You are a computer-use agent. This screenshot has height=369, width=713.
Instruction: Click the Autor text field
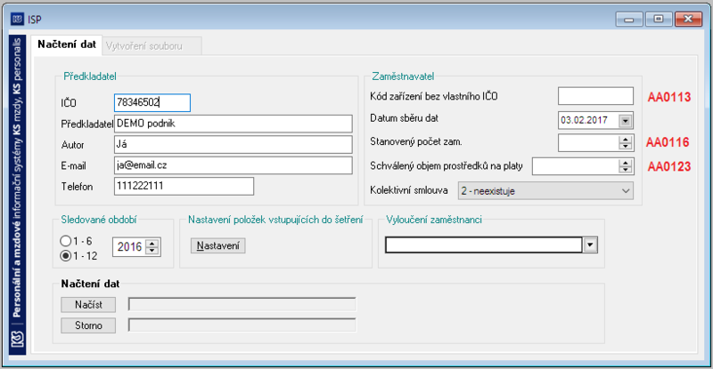pos(234,144)
